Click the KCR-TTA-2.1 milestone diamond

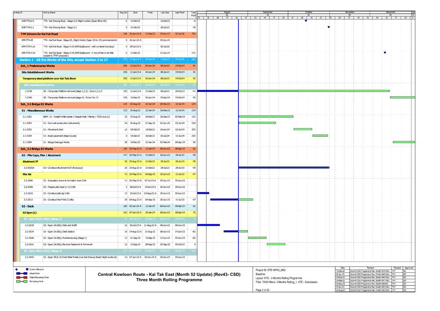329,27
